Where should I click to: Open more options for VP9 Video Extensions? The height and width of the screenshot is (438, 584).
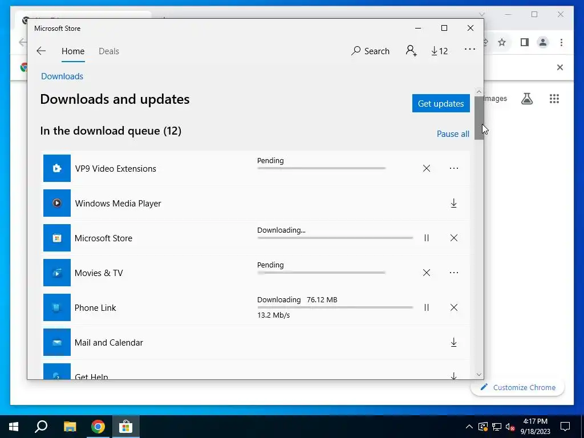[453, 168]
